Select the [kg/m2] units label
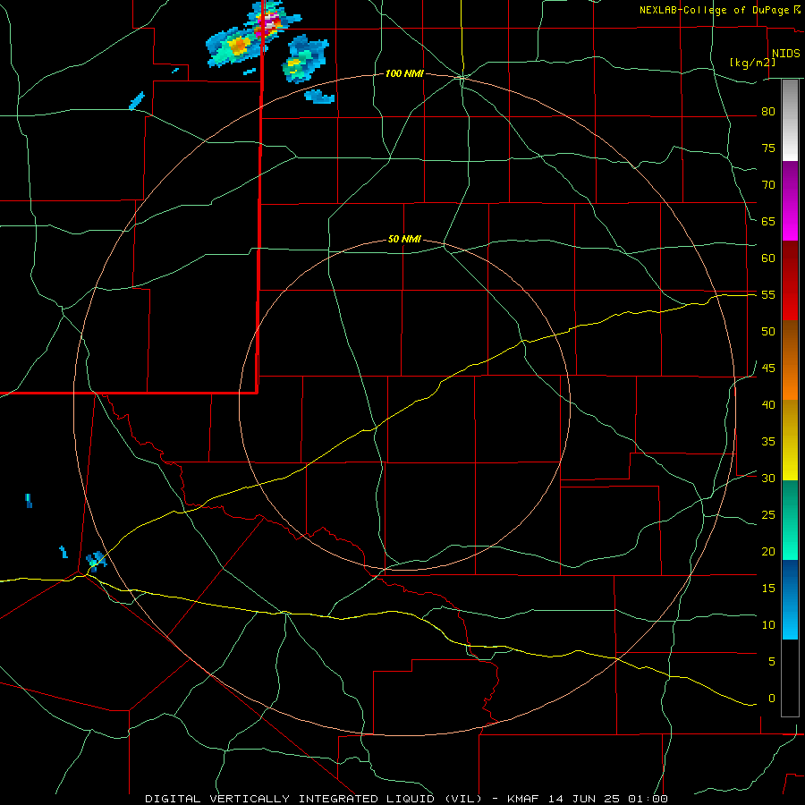 click(x=752, y=62)
